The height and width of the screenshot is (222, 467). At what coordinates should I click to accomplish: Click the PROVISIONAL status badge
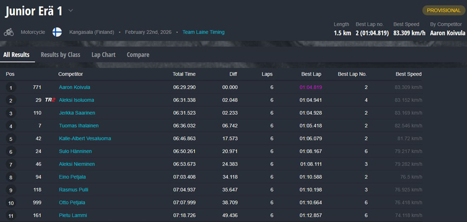[444, 10]
